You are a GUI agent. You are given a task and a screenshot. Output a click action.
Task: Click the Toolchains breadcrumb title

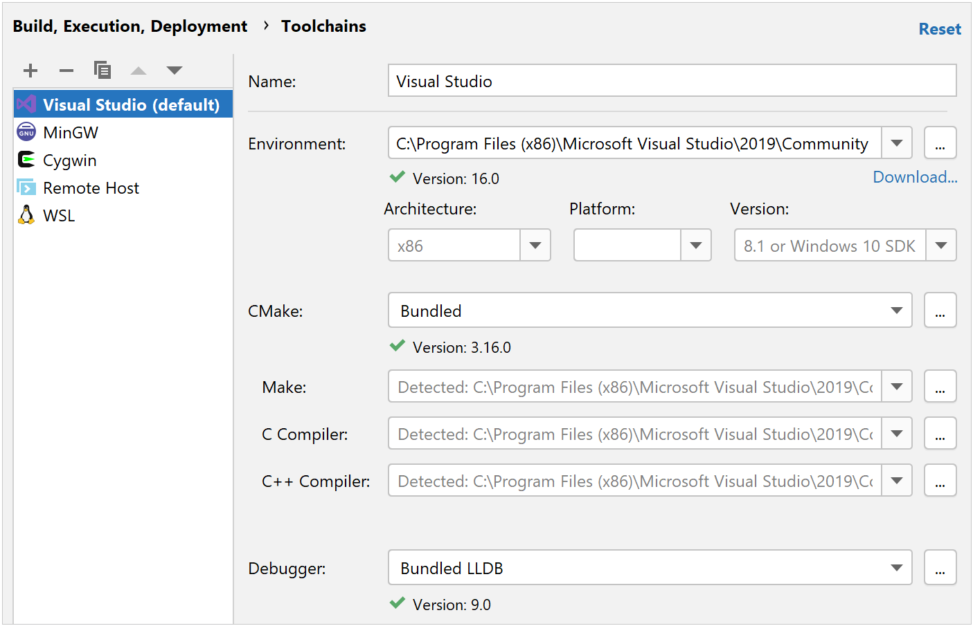(x=323, y=26)
